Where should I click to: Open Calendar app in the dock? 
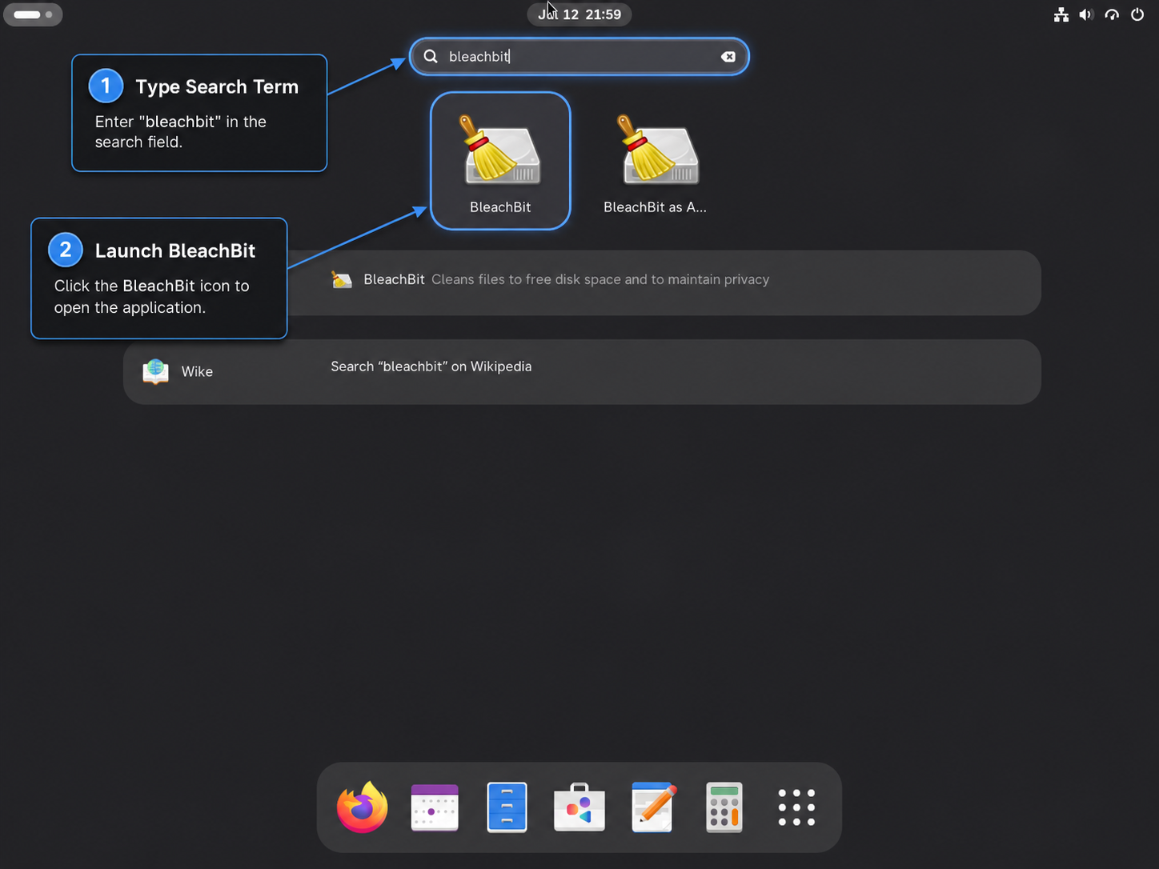[435, 807]
